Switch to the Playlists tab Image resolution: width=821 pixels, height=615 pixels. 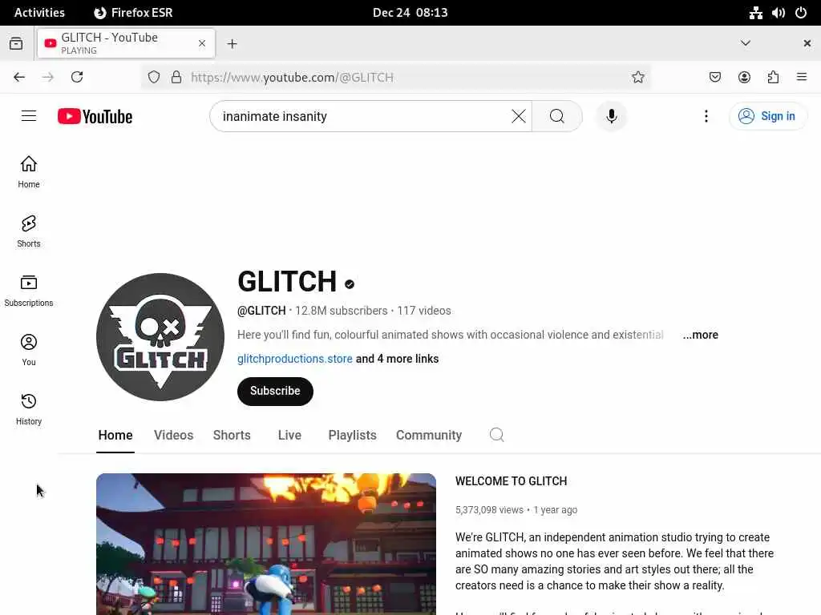(x=352, y=435)
